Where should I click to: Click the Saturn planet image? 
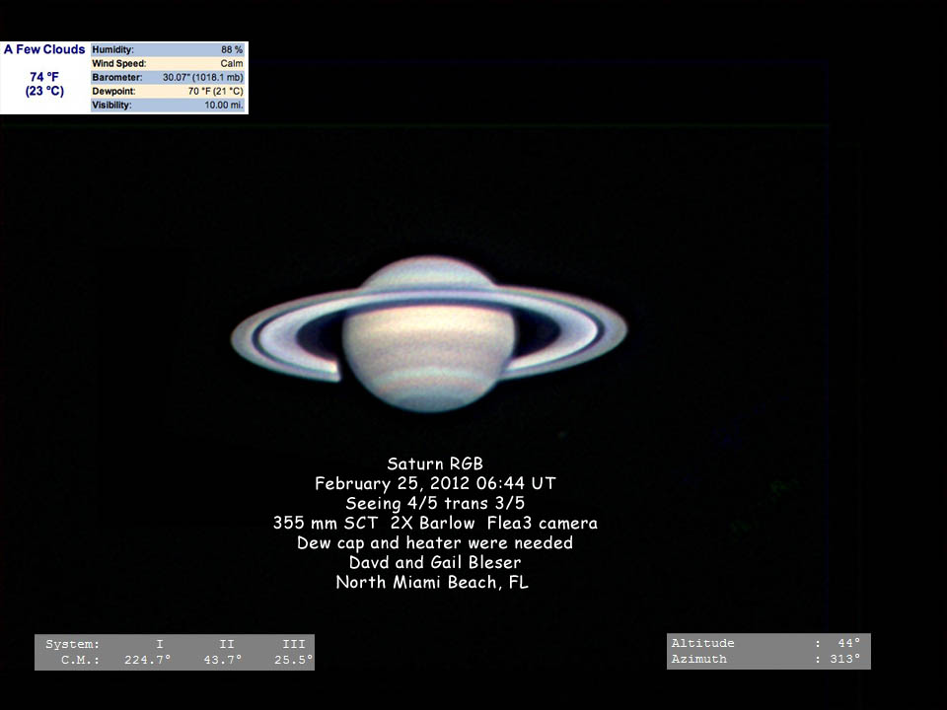tap(429, 334)
